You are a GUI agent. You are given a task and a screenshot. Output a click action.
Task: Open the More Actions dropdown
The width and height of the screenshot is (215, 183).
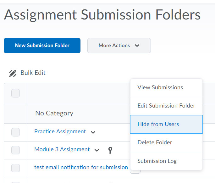tap(119, 46)
